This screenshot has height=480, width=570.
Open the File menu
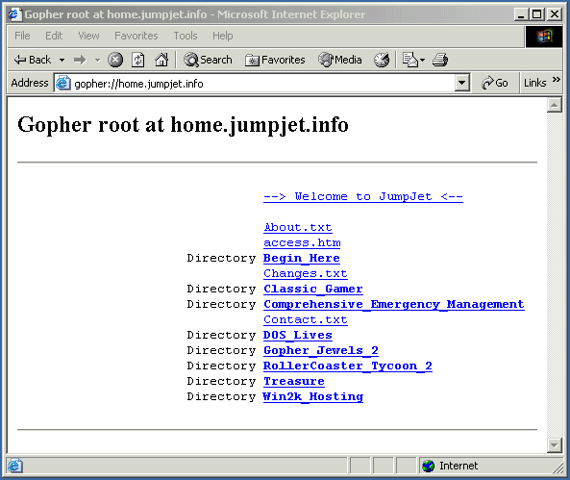point(22,36)
